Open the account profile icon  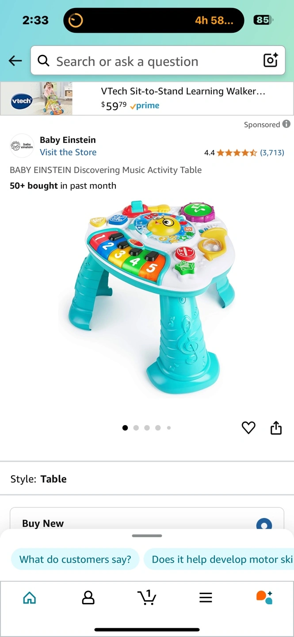click(x=88, y=598)
